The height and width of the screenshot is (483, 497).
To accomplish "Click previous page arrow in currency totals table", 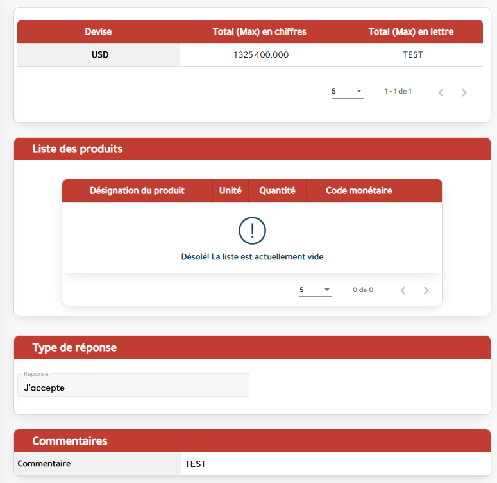I will click(441, 92).
